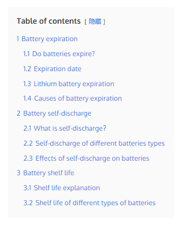Click number 3.2 in the contents list
This screenshot has width=180, height=226.
coord(28,203)
